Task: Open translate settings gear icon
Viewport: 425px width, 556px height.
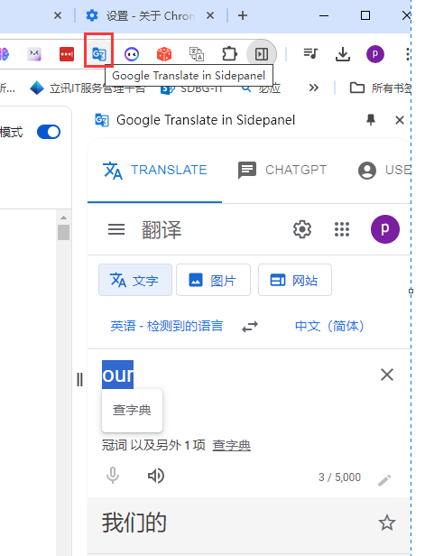Action: click(x=302, y=229)
